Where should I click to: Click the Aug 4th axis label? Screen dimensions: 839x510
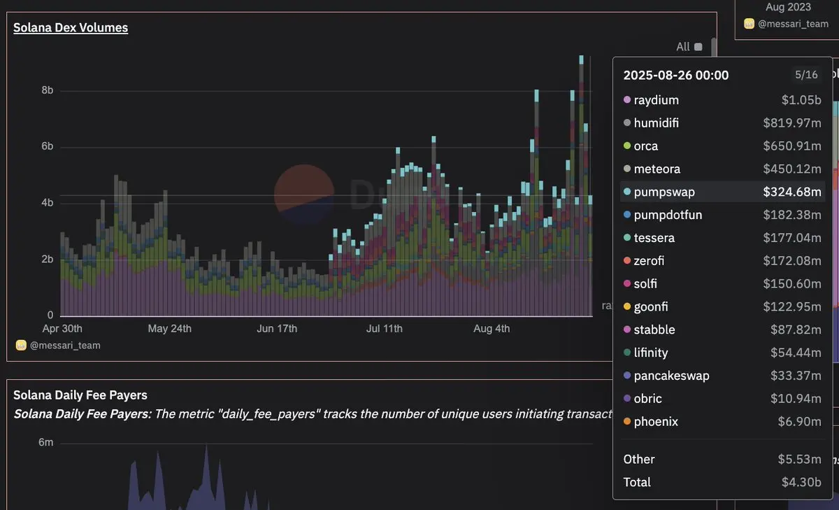tap(492, 329)
